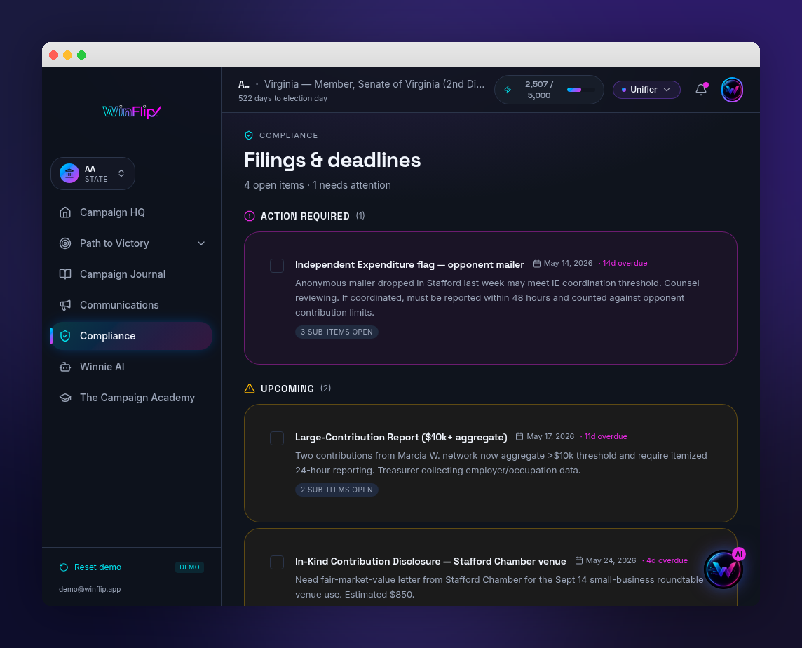Click the state capitol icon in AA switcher

pos(69,173)
